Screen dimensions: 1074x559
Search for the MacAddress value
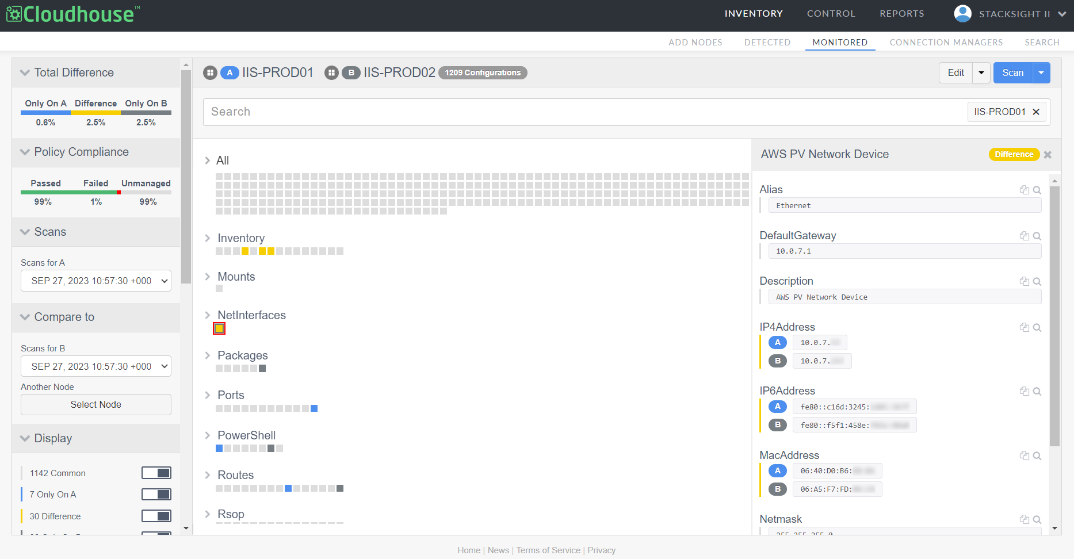pyautogui.click(x=1037, y=455)
